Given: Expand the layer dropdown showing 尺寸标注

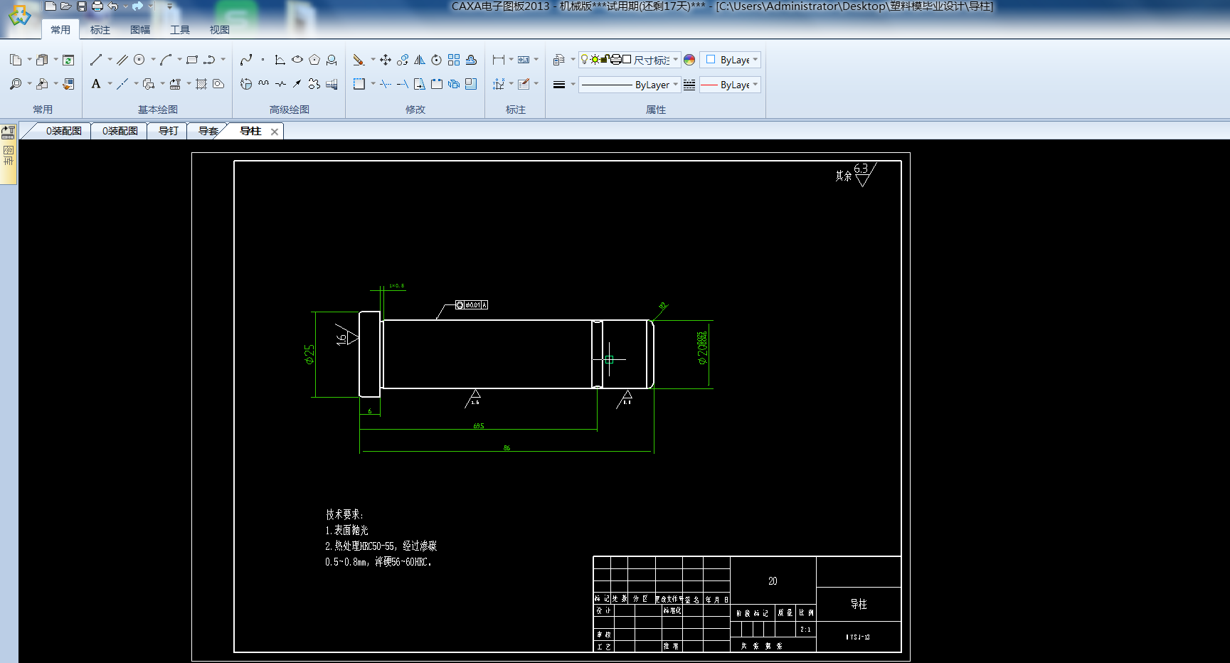Looking at the screenshot, I should pos(675,60).
